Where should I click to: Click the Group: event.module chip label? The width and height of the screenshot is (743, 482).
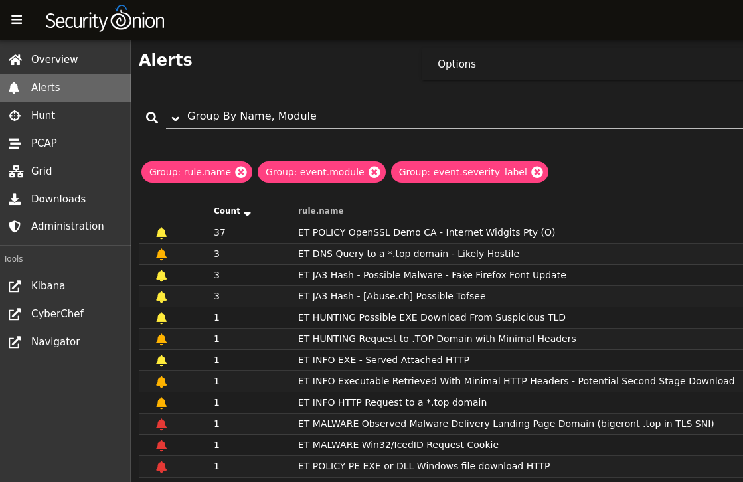(x=315, y=172)
